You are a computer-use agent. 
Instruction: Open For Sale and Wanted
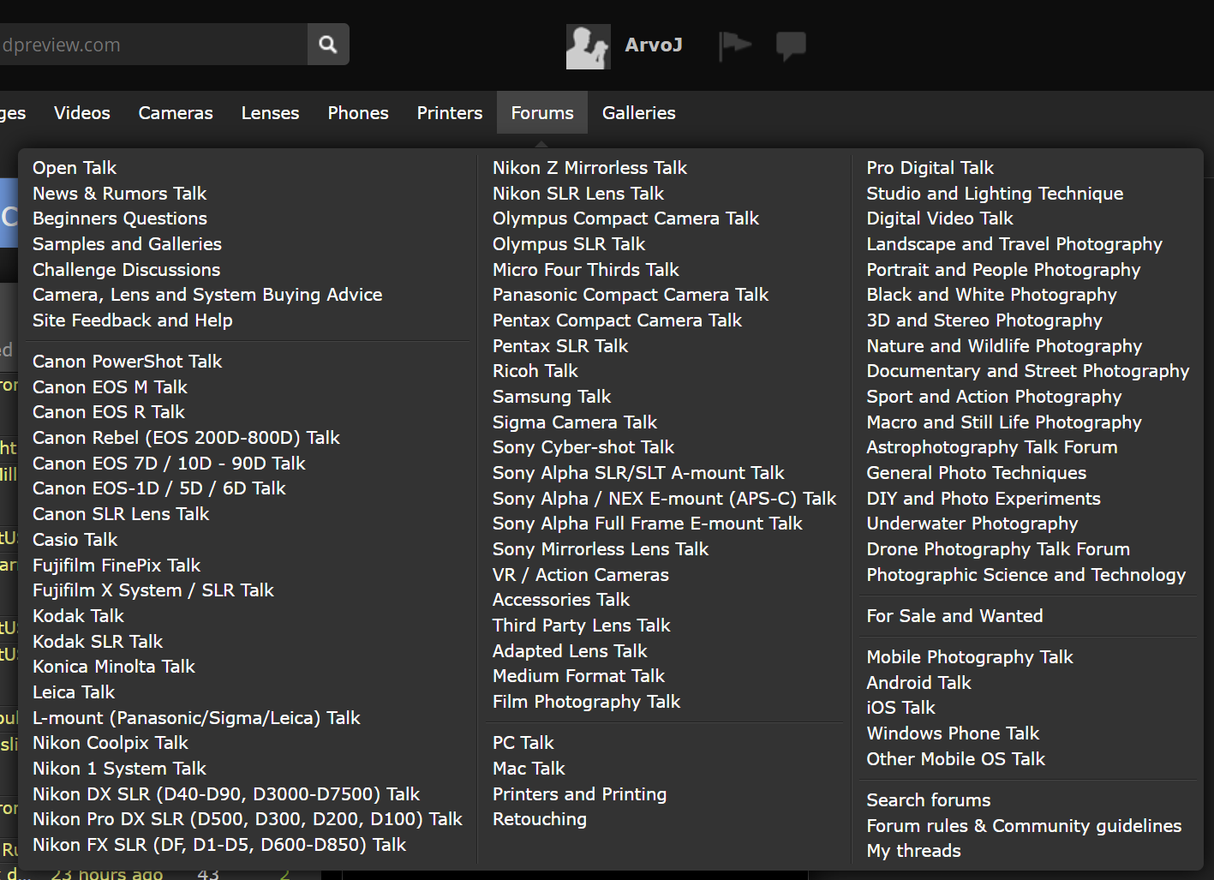954,616
